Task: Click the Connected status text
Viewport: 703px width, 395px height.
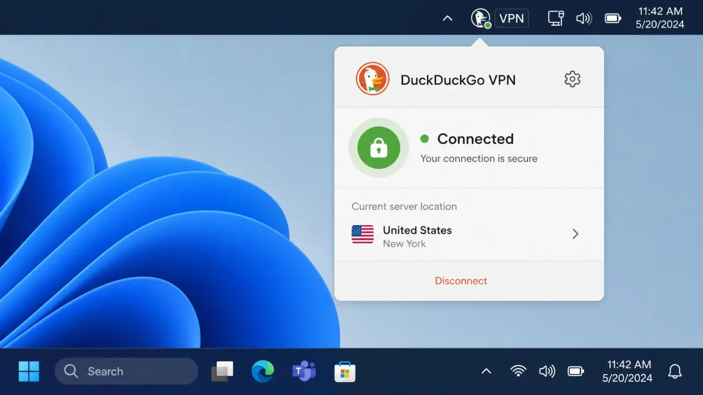Action: coord(475,139)
